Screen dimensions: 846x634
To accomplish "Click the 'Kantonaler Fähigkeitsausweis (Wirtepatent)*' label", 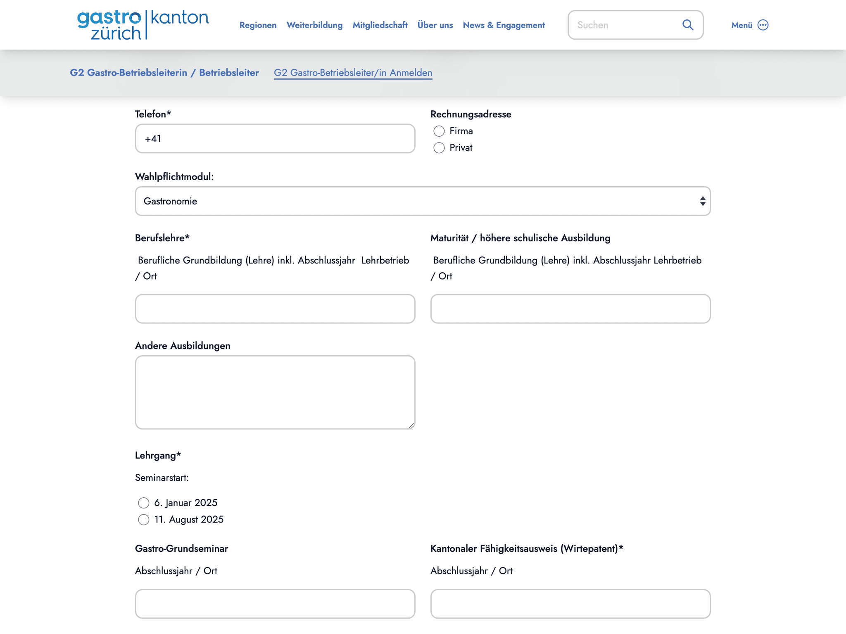I will [x=527, y=549].
